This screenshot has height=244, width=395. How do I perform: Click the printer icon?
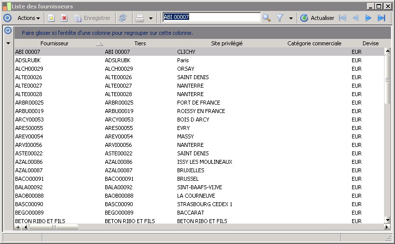[140, 18]
